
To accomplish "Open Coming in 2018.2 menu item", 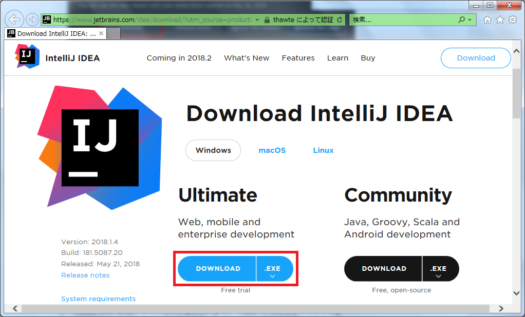I will coord(179,58).
